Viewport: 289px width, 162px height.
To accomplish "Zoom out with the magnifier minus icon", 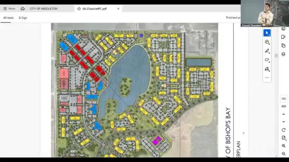I will (x=284, y=153).
